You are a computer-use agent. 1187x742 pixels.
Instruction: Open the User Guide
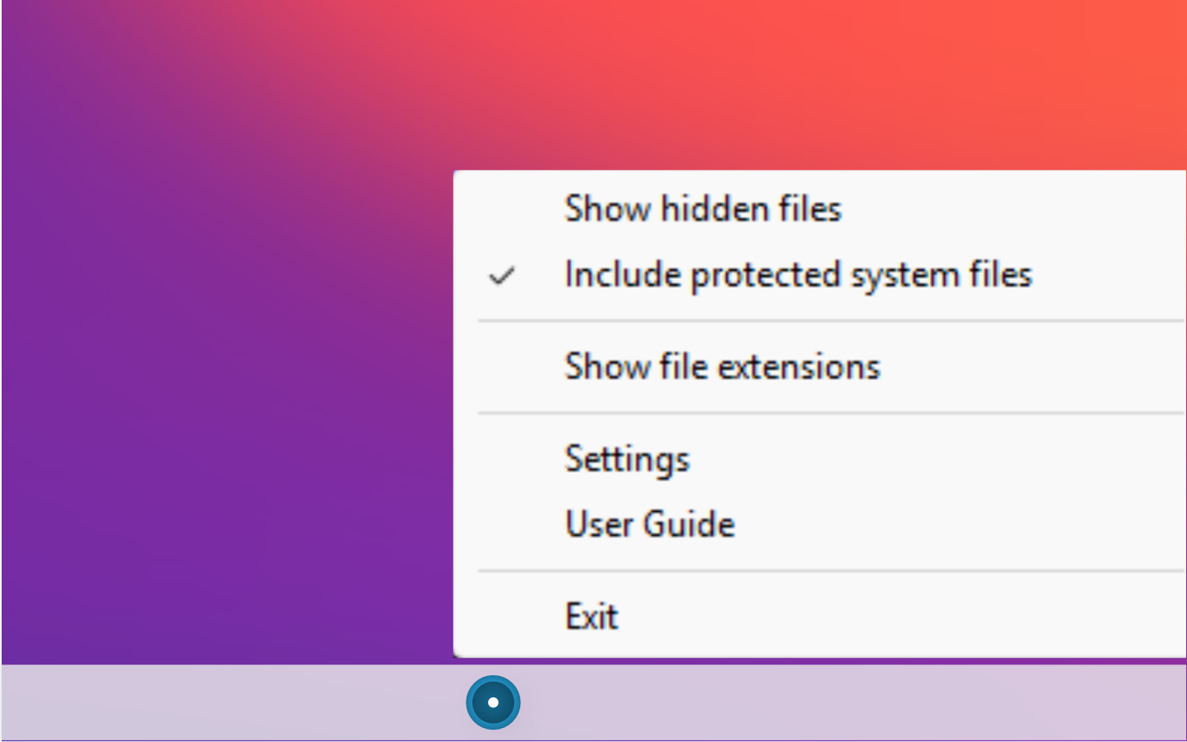pyautogui.click(x=650, y=524)
